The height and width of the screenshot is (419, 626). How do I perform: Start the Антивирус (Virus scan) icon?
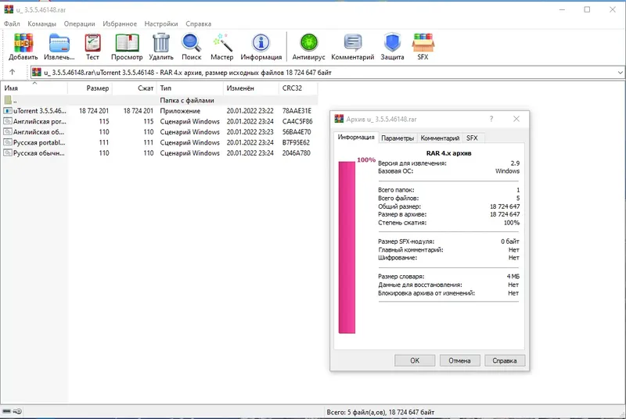[308, 43]
